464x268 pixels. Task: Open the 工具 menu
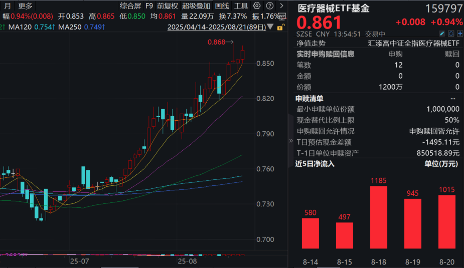click(241, 6)
